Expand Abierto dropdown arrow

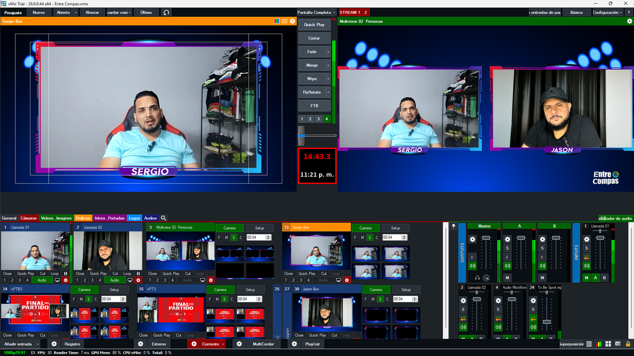[76, 12]
